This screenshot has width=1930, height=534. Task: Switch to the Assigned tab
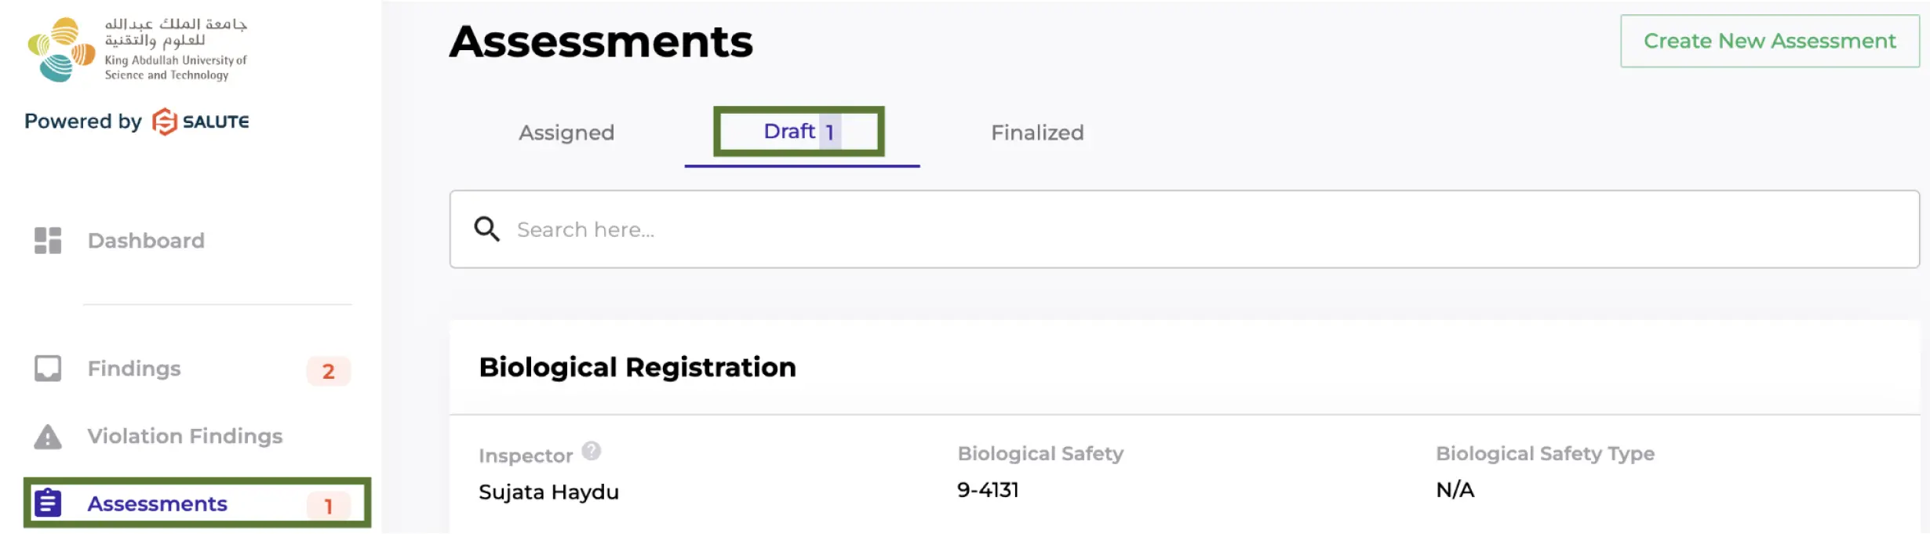coord(566,133)
